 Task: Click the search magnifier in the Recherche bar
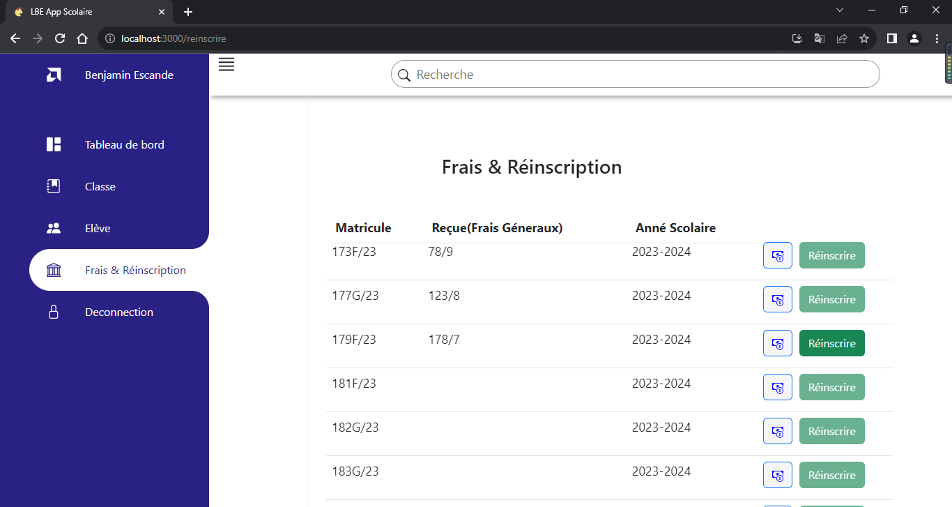click(x=404, y=75)
